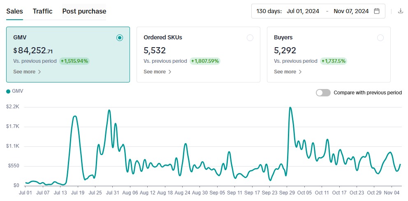Click the Ordered SKUs 1,807.59% growth badge

click(205, 61)
